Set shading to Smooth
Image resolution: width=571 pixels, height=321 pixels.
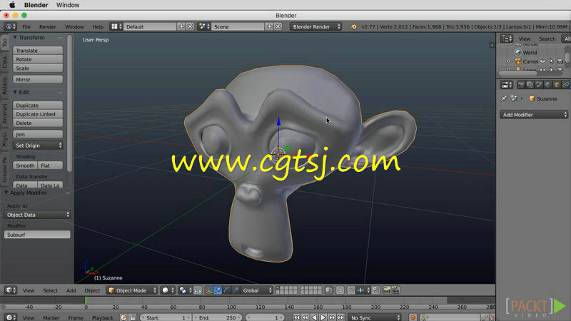pyautogui.click(x=25, y=165)
